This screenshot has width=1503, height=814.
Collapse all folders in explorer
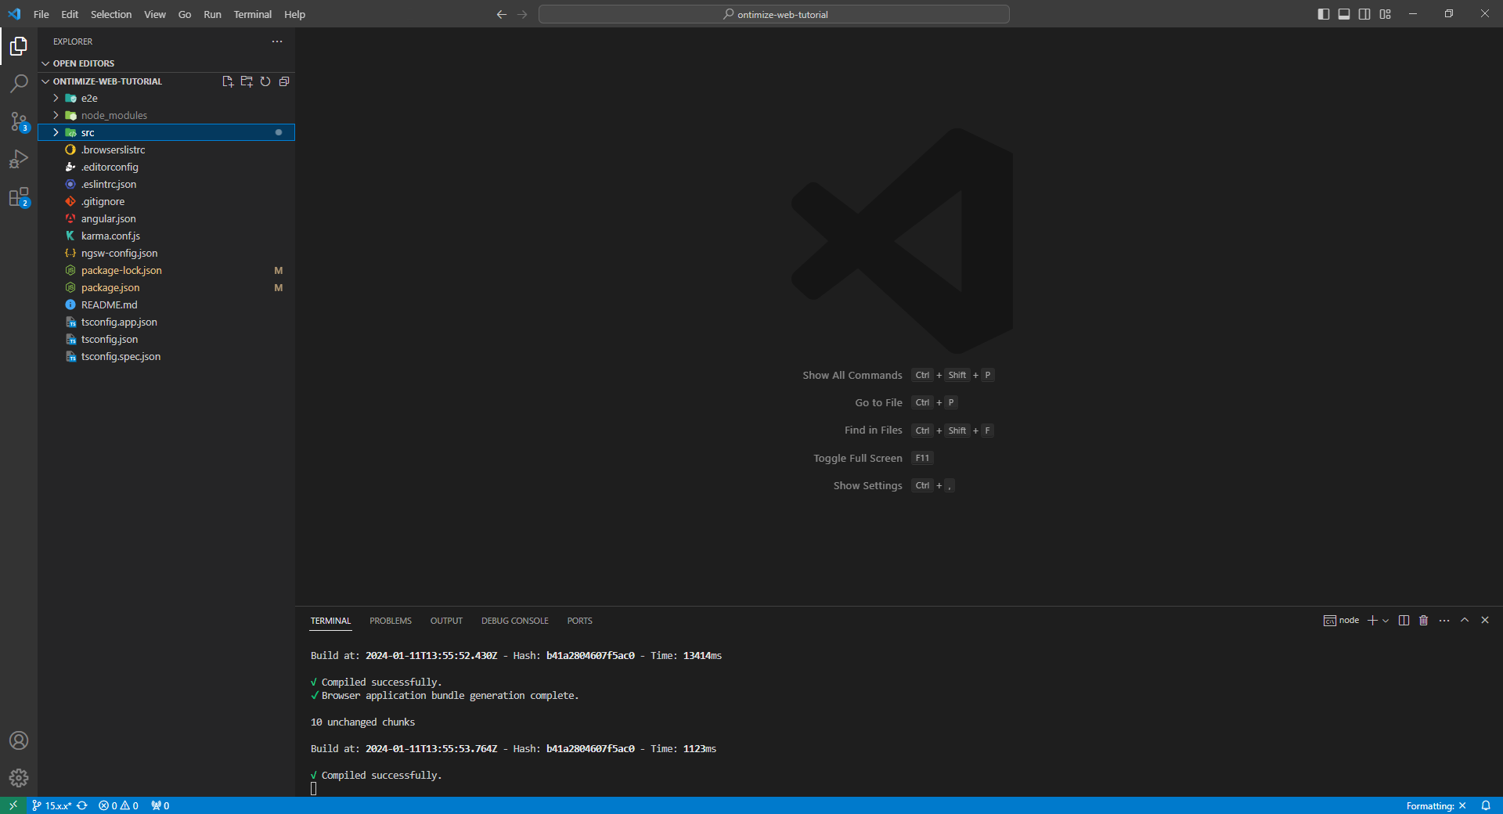[284, 81]
